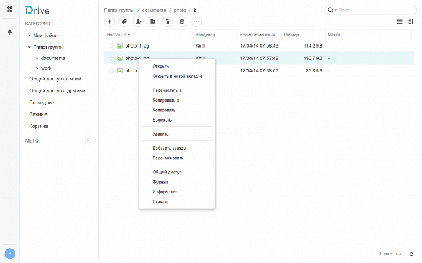The image size is (422, 263).
Task: Star the photo-1.jpg file
Action: point(111,46)
